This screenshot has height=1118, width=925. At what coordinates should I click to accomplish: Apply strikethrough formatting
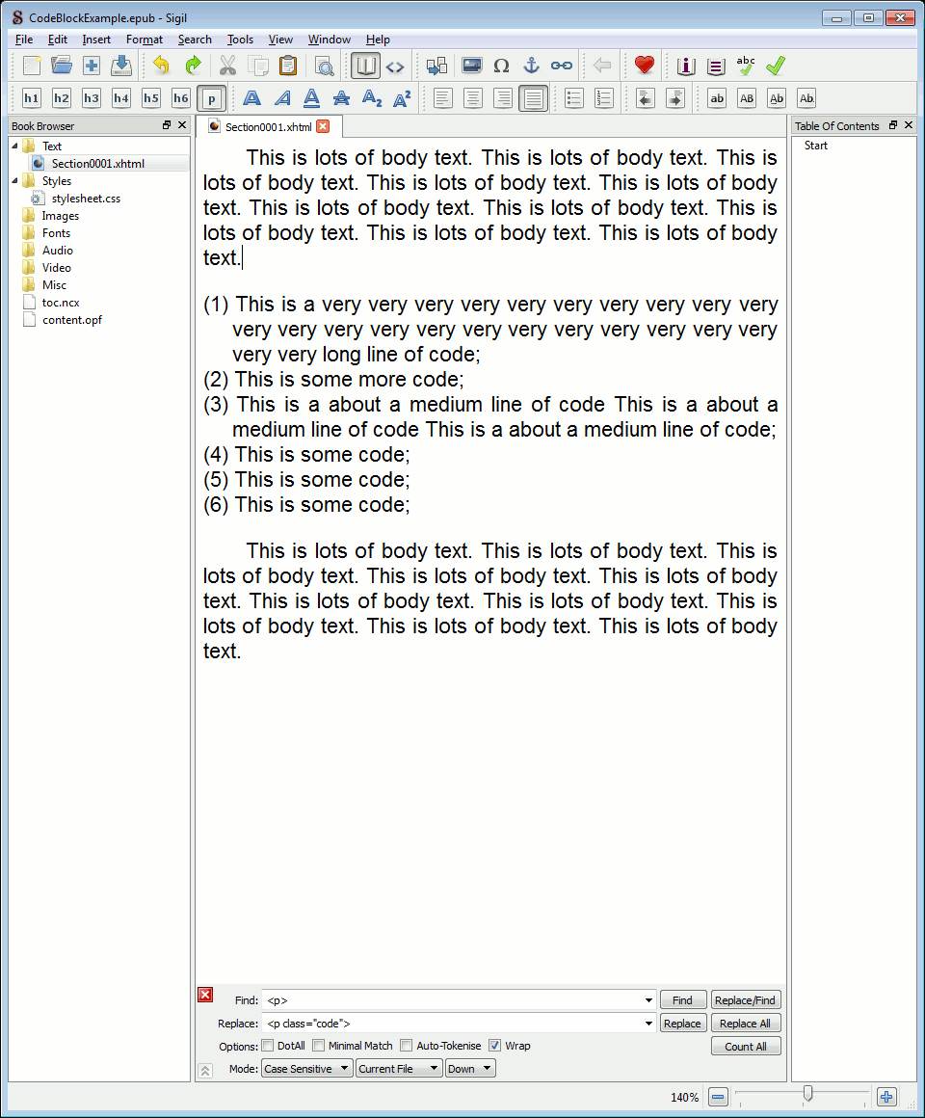[x=341, y=98]
